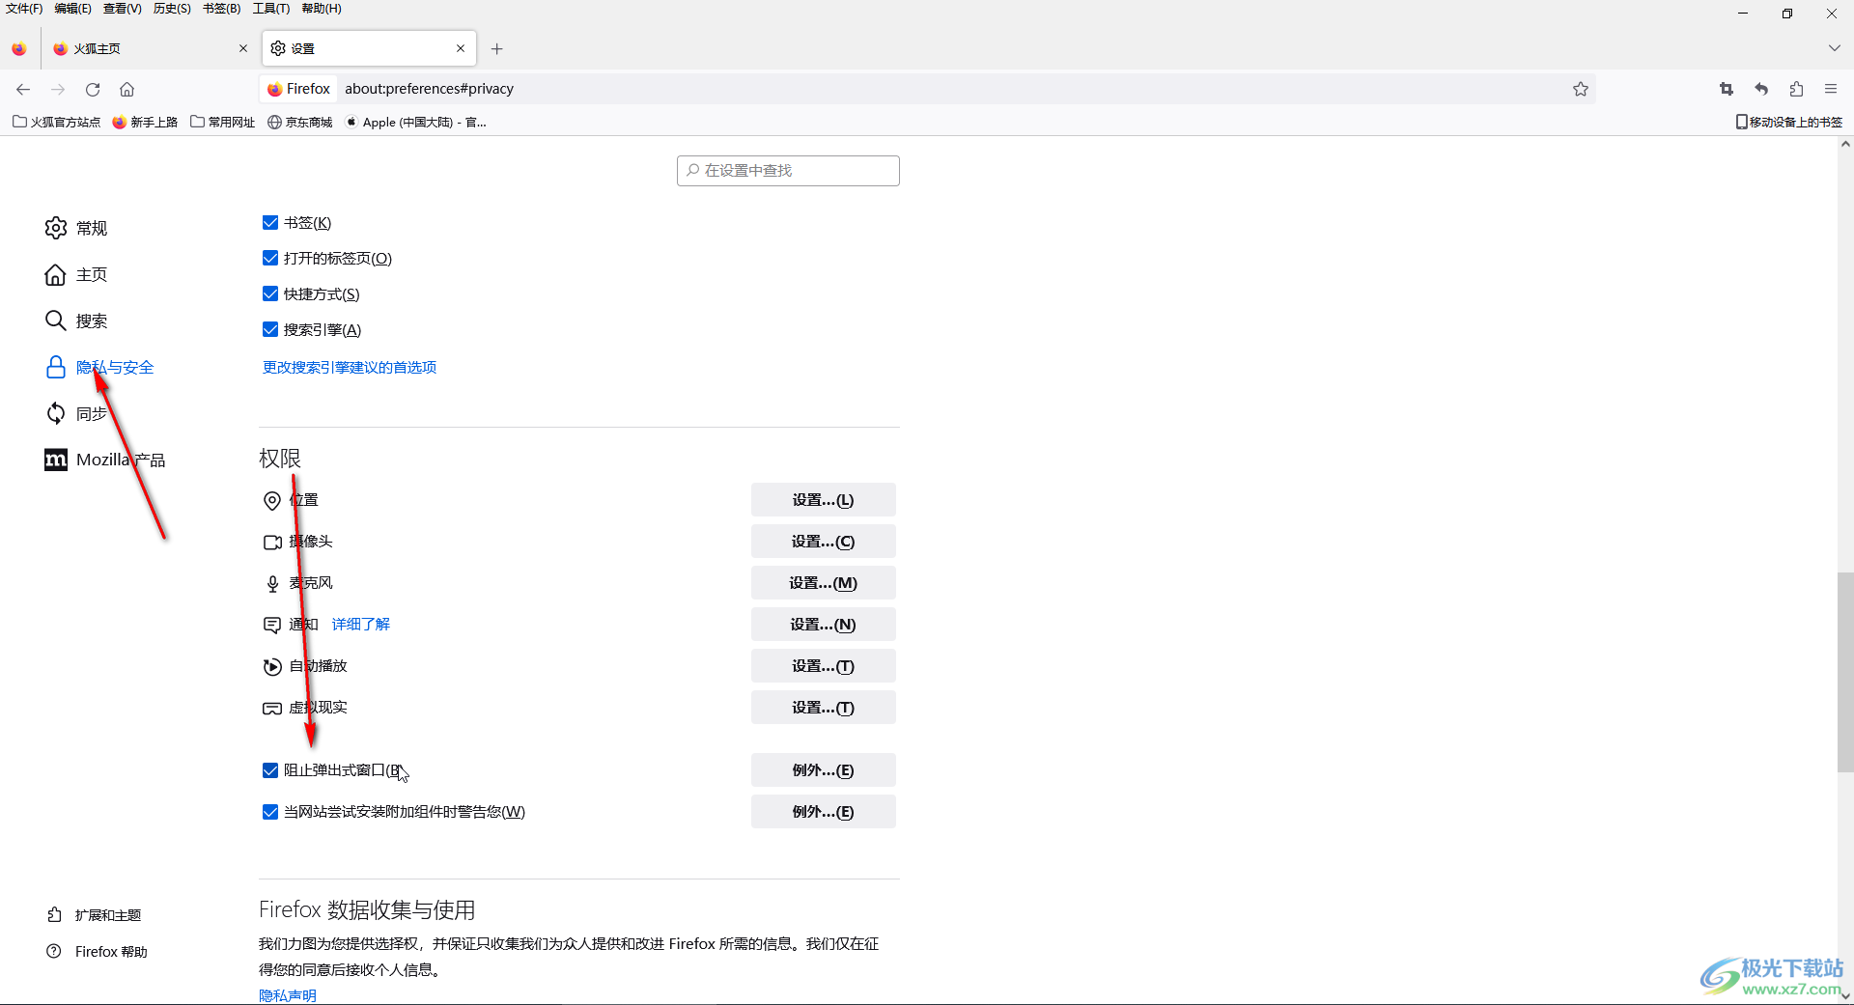The image size is (1854, 1005).
Task: Open the 编辑(E) menu
Action: point(73,9)
